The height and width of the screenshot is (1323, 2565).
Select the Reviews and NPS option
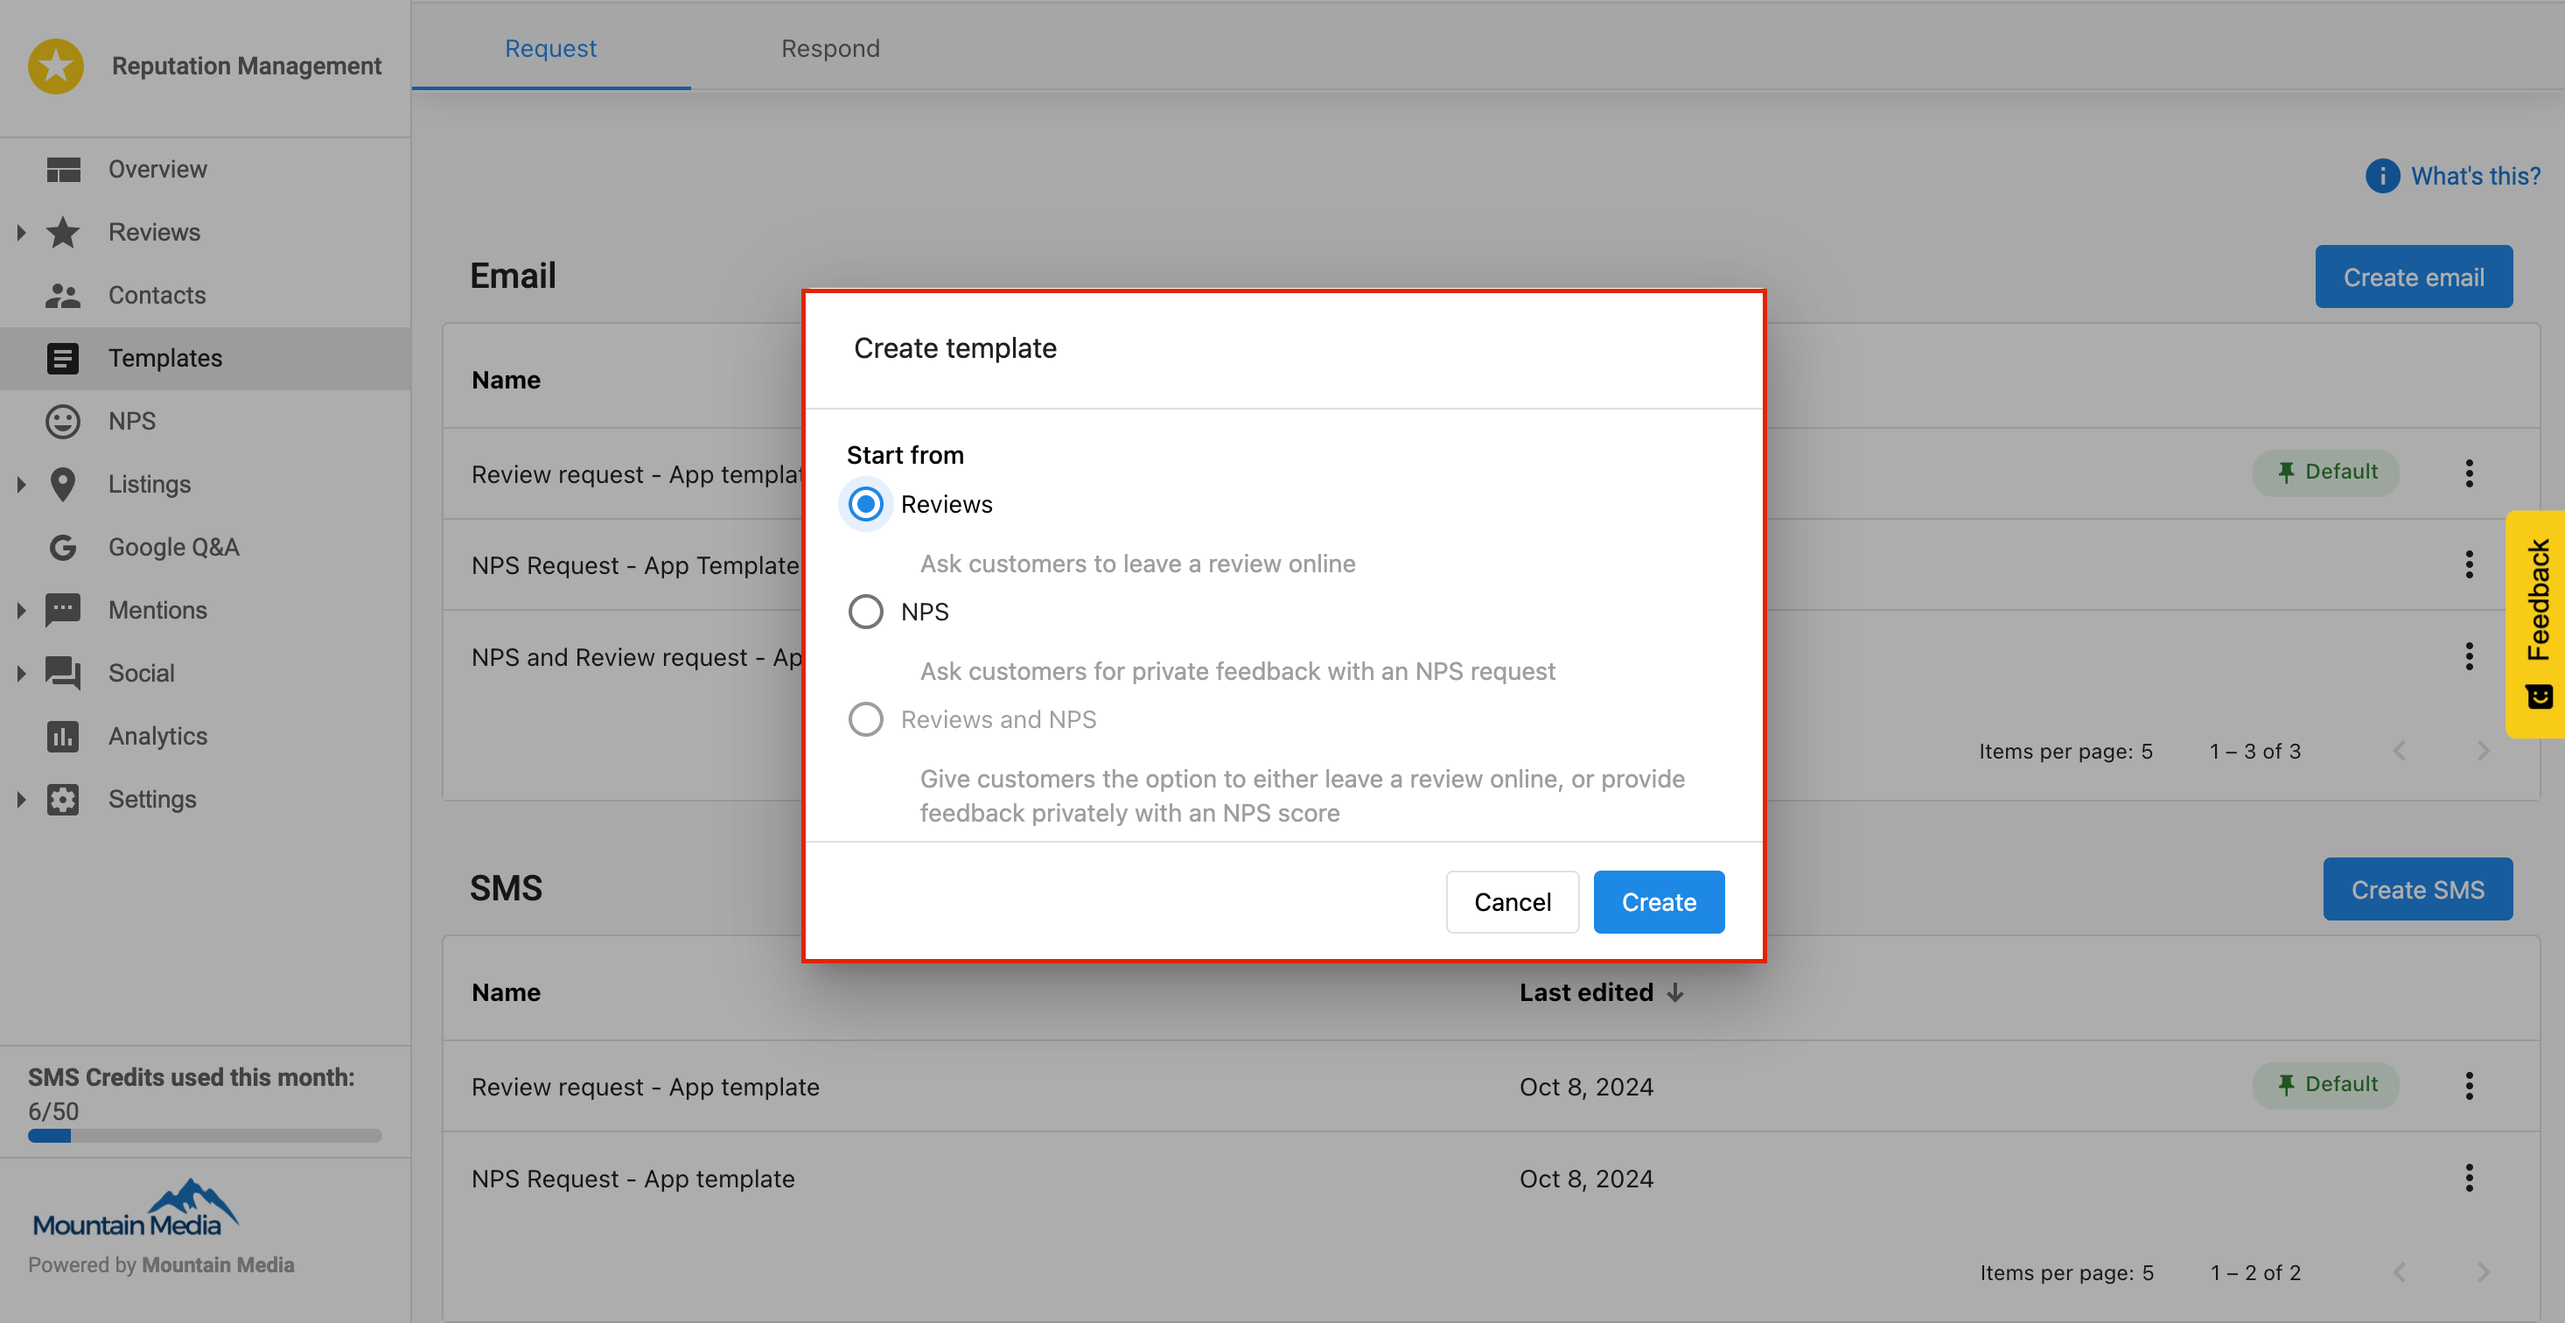(x=865, y=718)
